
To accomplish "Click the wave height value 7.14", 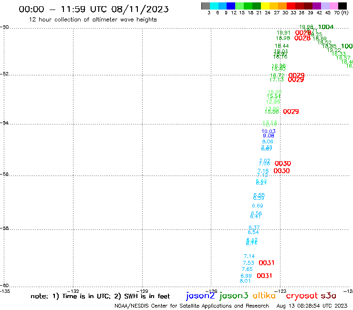I will tap(249, 256).
